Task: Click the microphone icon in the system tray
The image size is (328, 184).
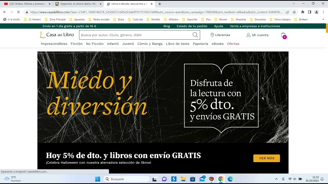Action: (x=283, y=179)
